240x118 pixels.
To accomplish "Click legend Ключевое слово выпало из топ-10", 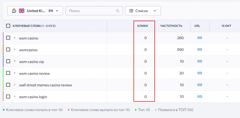I will click(x=98, y=110).
